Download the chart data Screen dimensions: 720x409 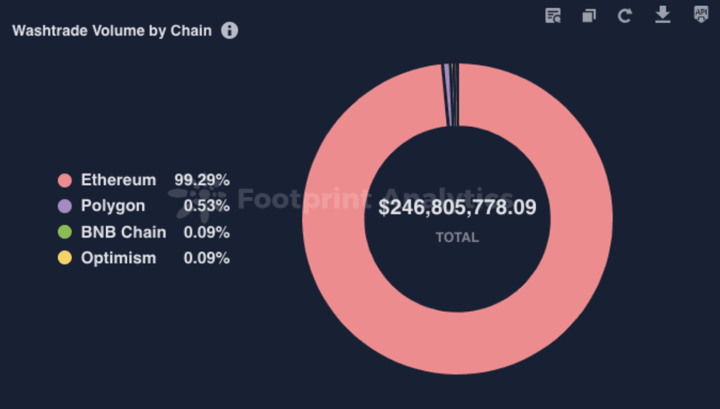click(662, 15)
